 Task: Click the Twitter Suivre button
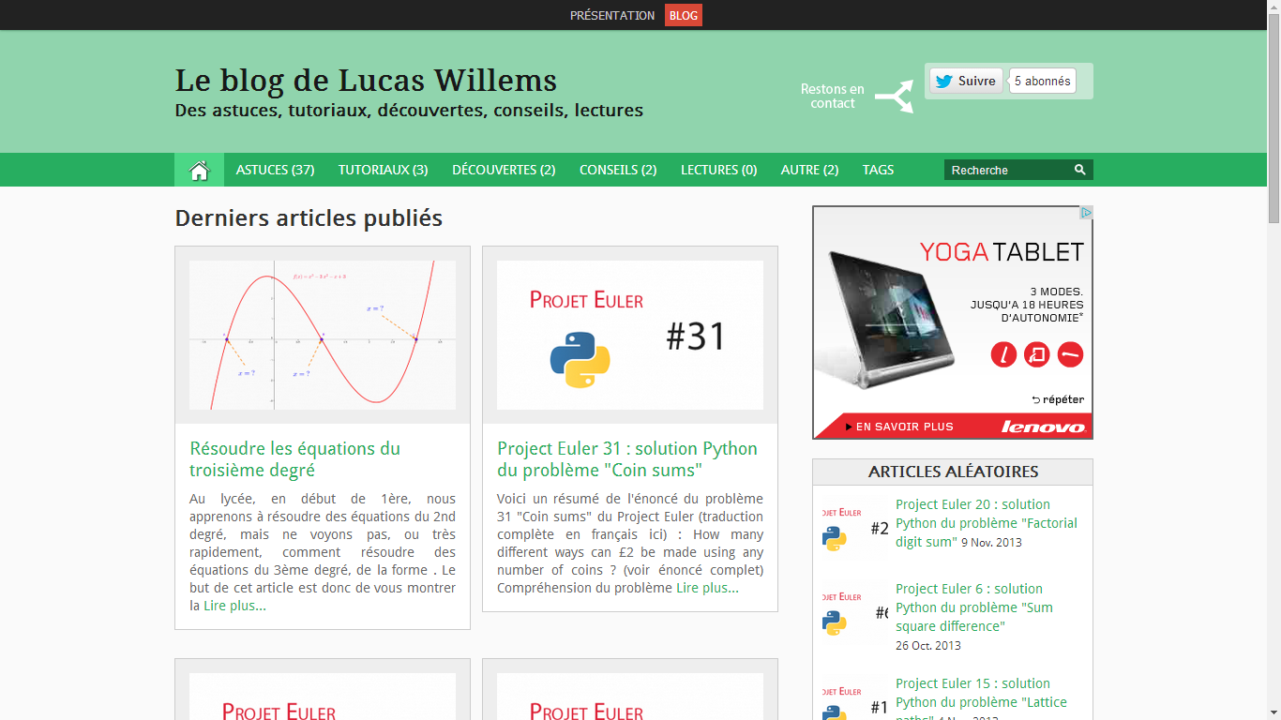tap(966, 82)
